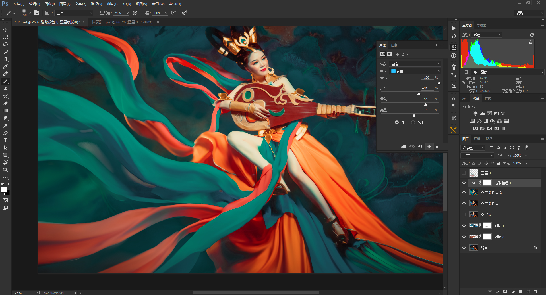Enable airbrush build-up in options bar

pyautogui.click(x=173, y=13)
